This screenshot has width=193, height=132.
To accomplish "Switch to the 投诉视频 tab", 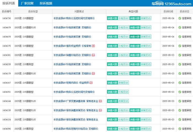I will click(46, 3).
